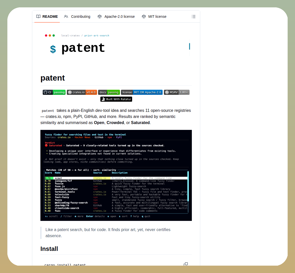Open the MIT license tab
Image resolution: width=295 pixels, height=273 pixels.
pyautogui.click(x=154, y=17)
